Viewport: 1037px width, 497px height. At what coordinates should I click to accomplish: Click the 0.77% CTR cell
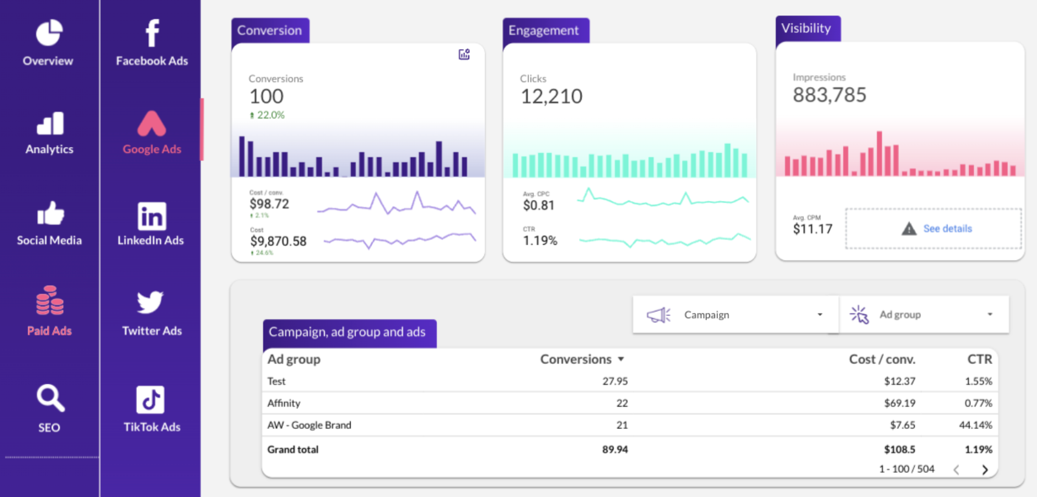(978, 403)
